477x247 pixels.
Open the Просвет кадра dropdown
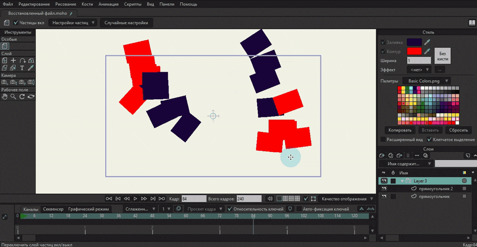(204, 209)
